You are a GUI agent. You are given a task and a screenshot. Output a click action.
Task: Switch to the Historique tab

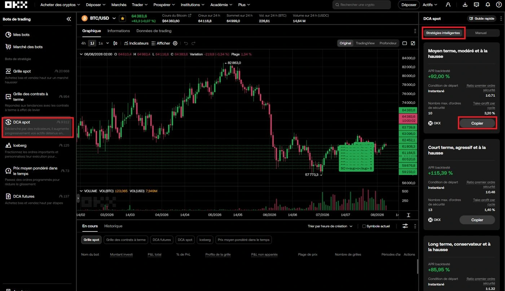click(x=113, y=226)
